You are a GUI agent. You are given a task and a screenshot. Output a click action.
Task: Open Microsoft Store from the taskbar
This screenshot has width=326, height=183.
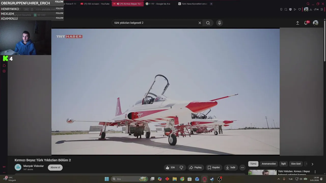189,179
